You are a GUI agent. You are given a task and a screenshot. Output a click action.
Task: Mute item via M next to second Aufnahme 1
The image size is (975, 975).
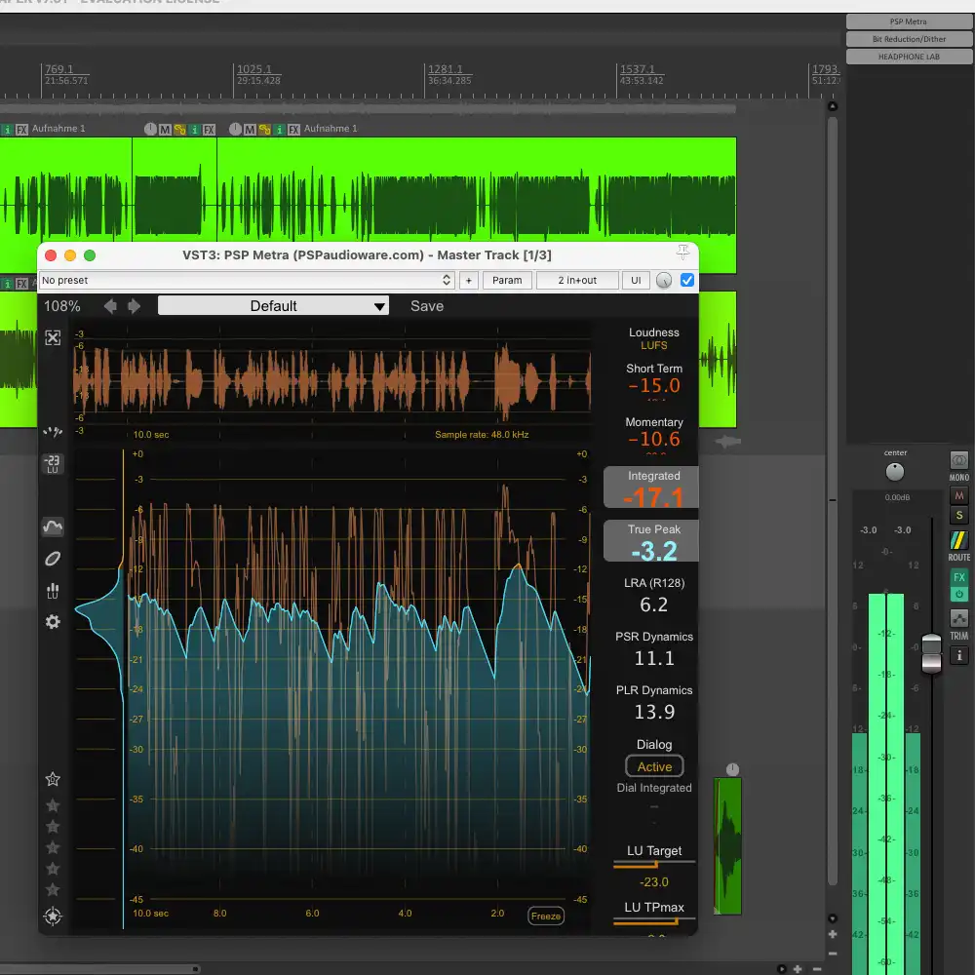click(x=250, y=130)
